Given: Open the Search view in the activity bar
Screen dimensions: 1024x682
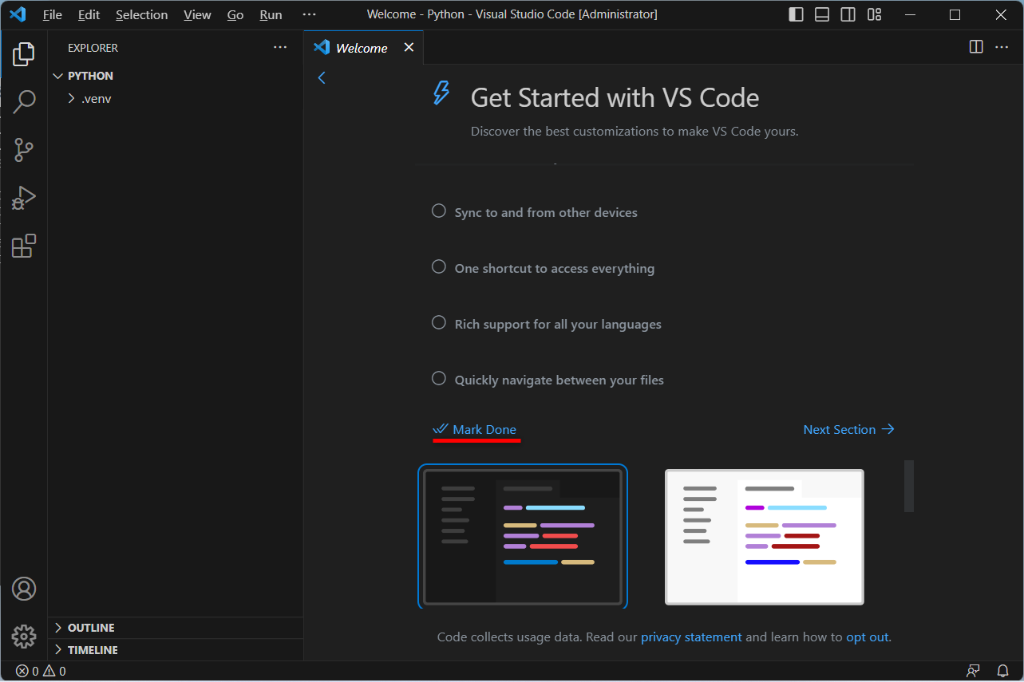Looking at the screenshot, I should click(24, 101).
